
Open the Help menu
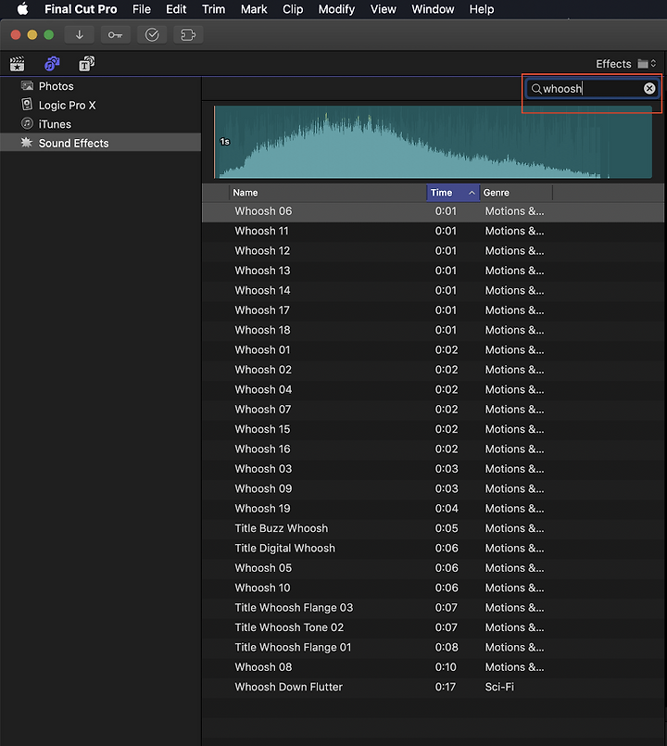pos(482,9)
